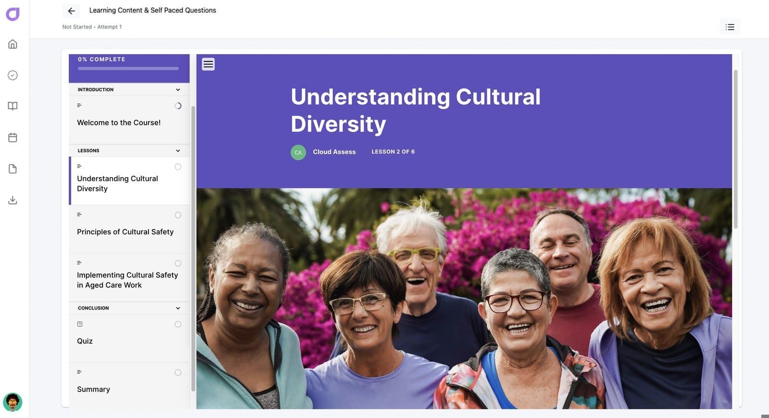Open the Home icon in sidebar
Viewport: 769px width, 418px height.
(12, 44)
